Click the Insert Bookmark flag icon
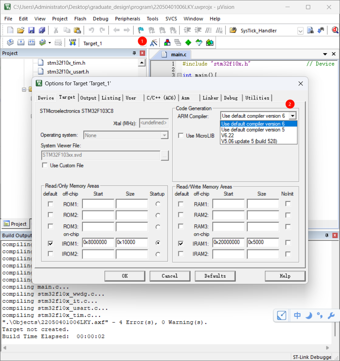This screenshot has width=340, height=361. tap(141, 30)
